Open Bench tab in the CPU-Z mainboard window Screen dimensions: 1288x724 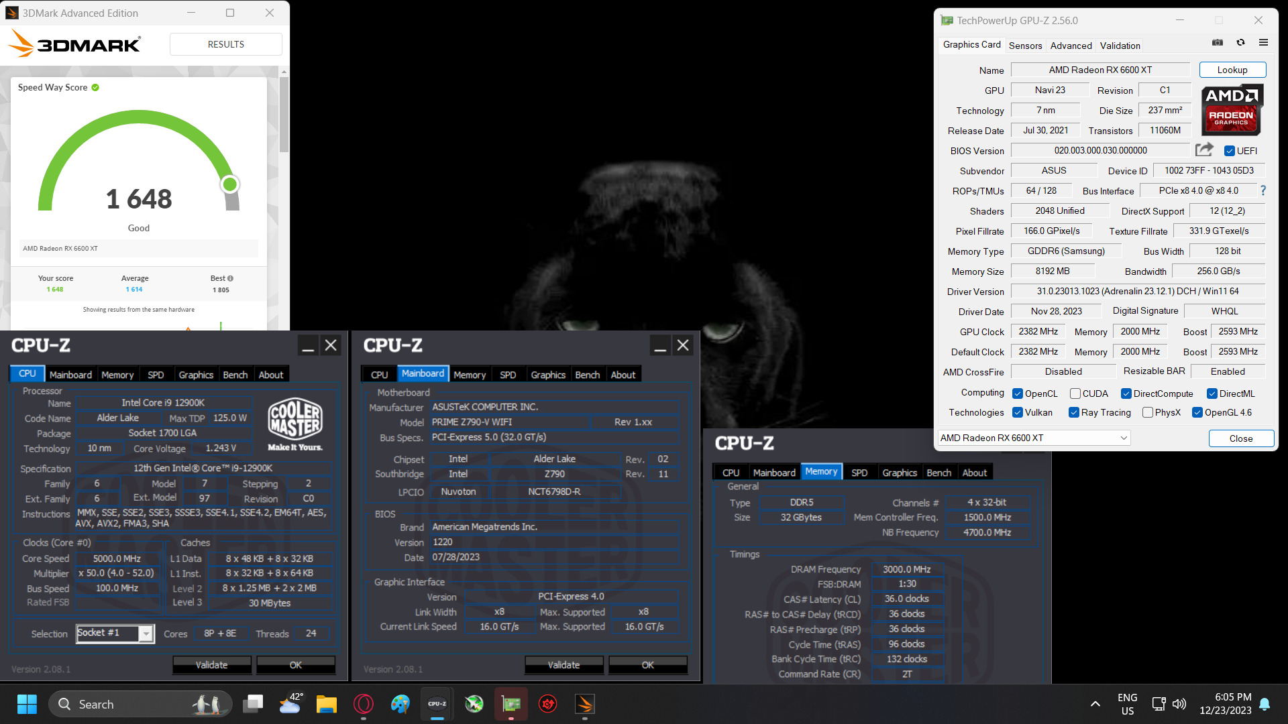(x=588, y=375)
